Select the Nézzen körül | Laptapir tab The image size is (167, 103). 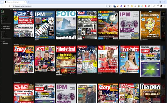pyautogui.click(x=15, y=2)
